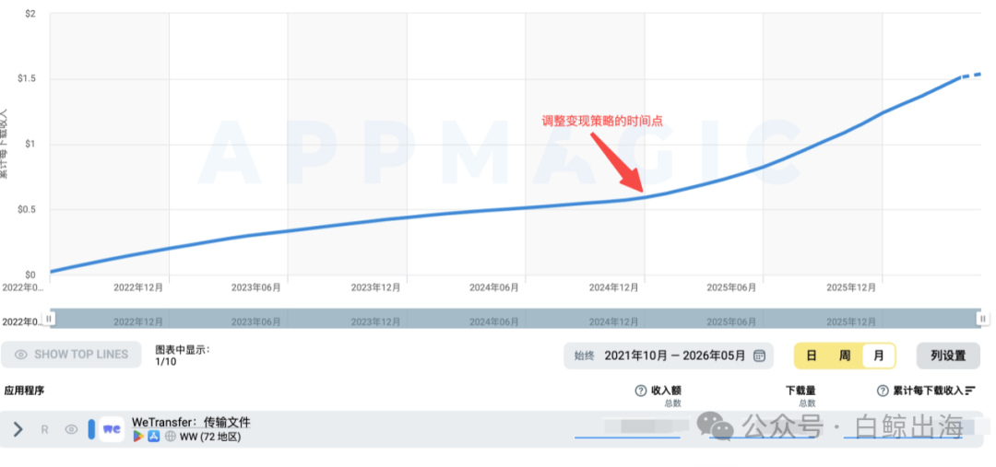This screenshot has height=467, width=996.
Task: Click the 2024年06月 chart x-axis label
Action: point(494,287)
